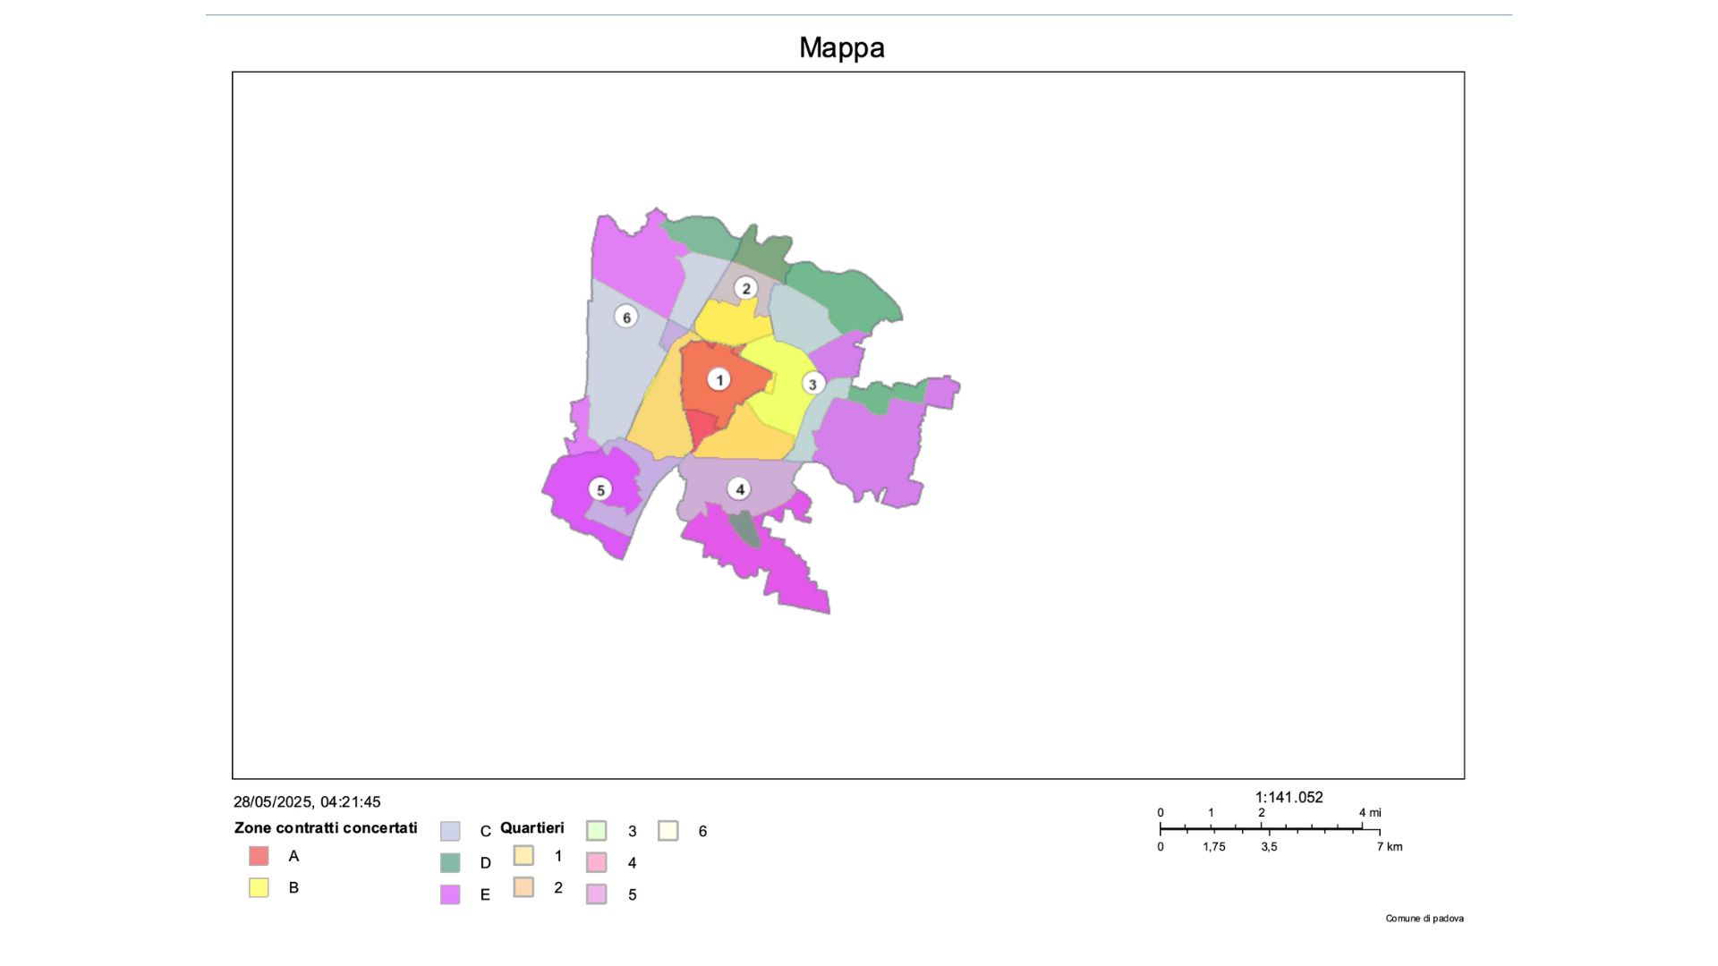Click the zone C light blue legend swatch
The width and height of the screenshot is (1718, 966).
pos(450,831)
